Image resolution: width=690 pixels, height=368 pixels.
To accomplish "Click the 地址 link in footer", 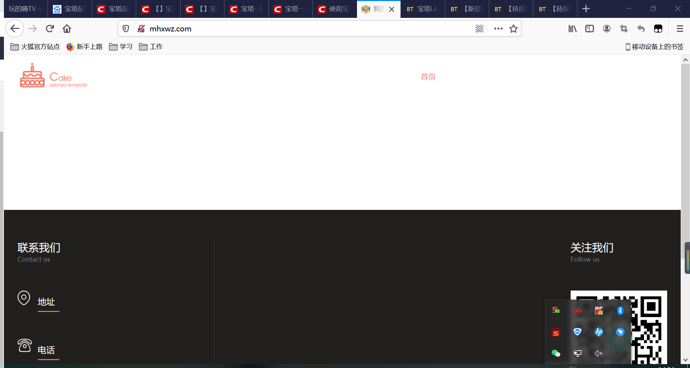I will pos(46,302).
